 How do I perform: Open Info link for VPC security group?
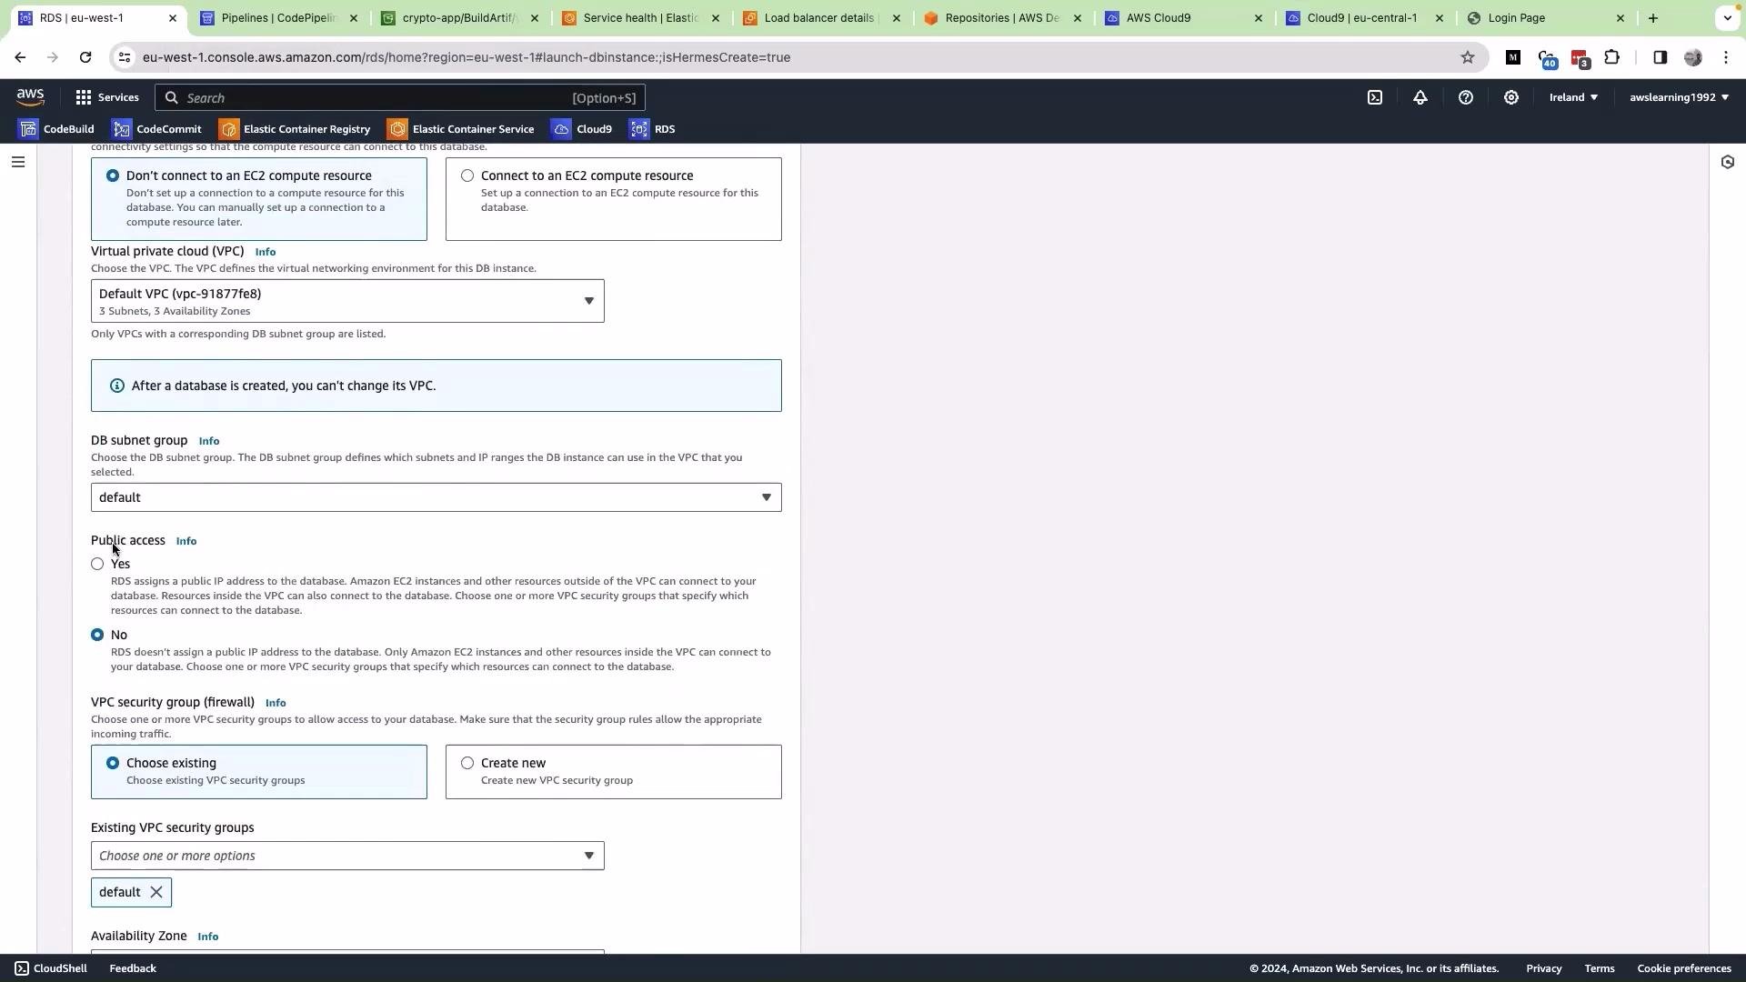(x=276, y=703)
